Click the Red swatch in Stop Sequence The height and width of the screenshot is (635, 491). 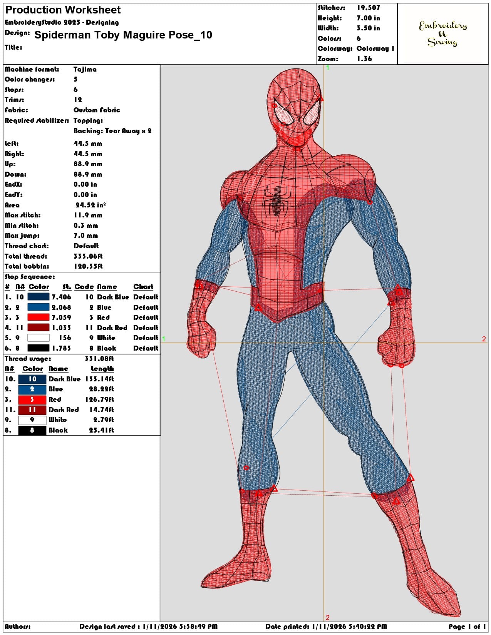point(39,317)
